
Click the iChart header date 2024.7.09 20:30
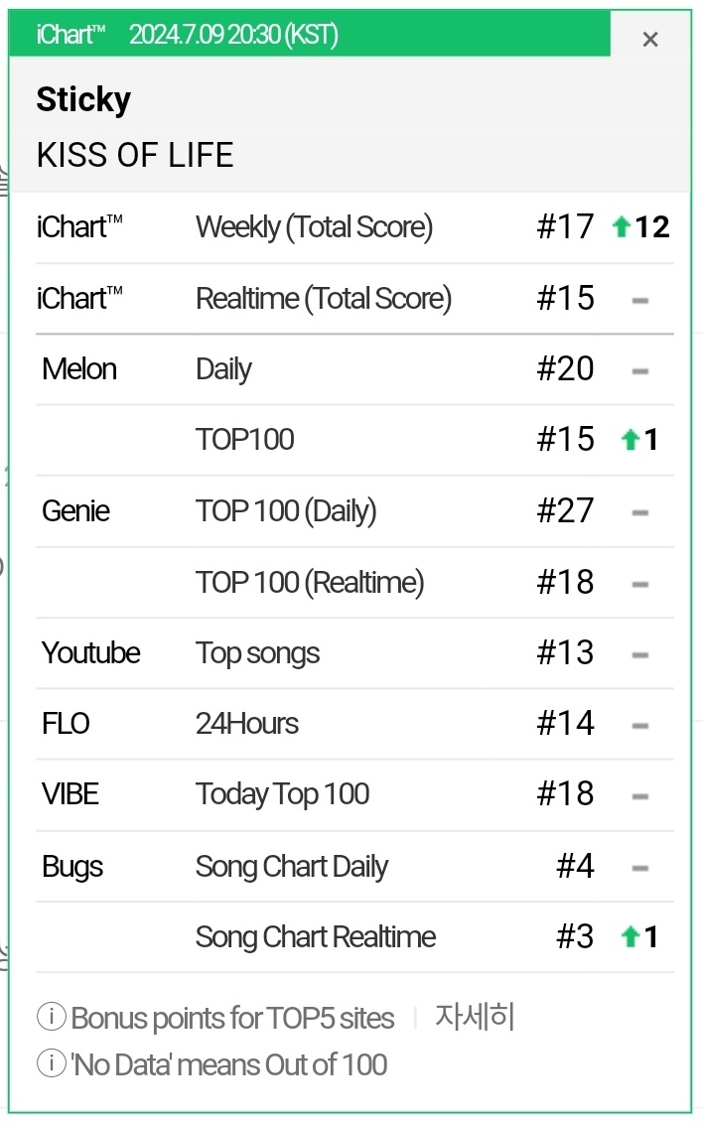point(233,36)
